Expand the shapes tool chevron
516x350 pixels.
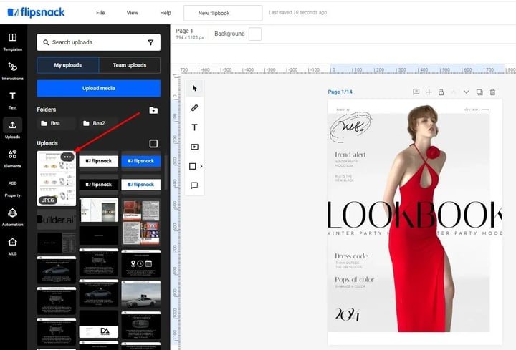pos(201,166)
